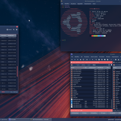Image resolution: width=121 pixels, height=121 pixels.
Task: Select the .config folder in Krusader right panel
Action: [117, 79]
